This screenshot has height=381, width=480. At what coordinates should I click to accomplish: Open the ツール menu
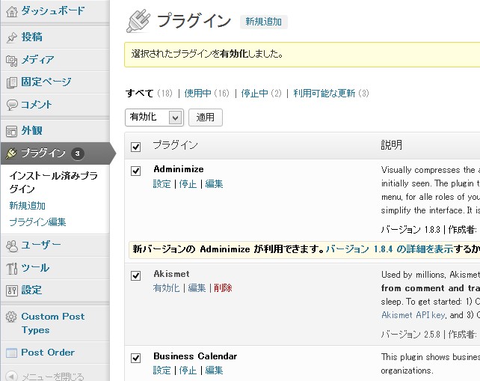pos(35,267)
